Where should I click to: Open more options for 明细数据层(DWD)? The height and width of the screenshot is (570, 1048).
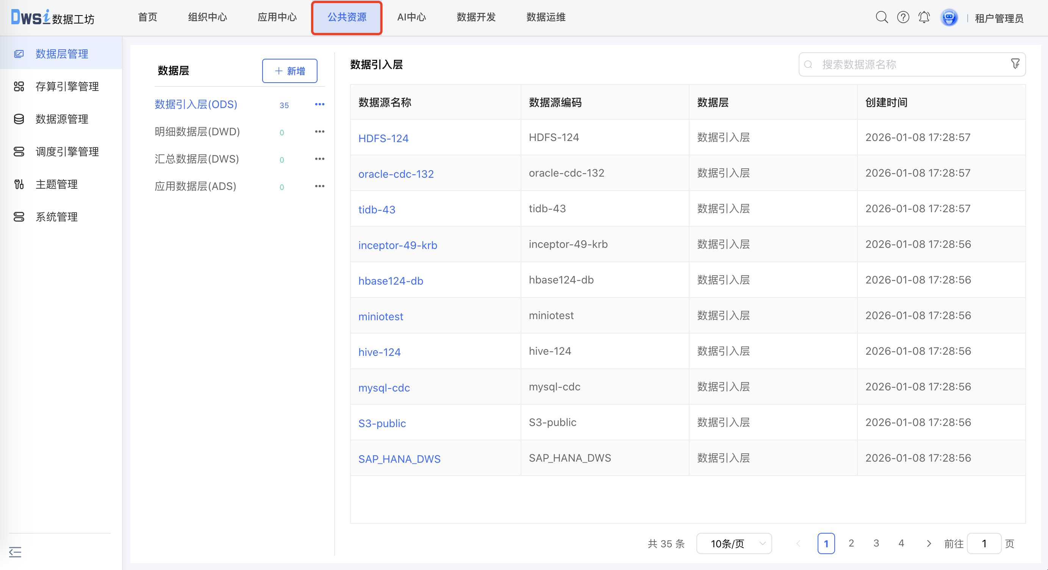(x=320, y=132)
